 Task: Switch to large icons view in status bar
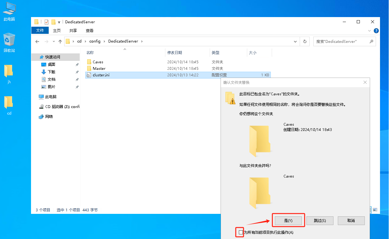point(375,210)
